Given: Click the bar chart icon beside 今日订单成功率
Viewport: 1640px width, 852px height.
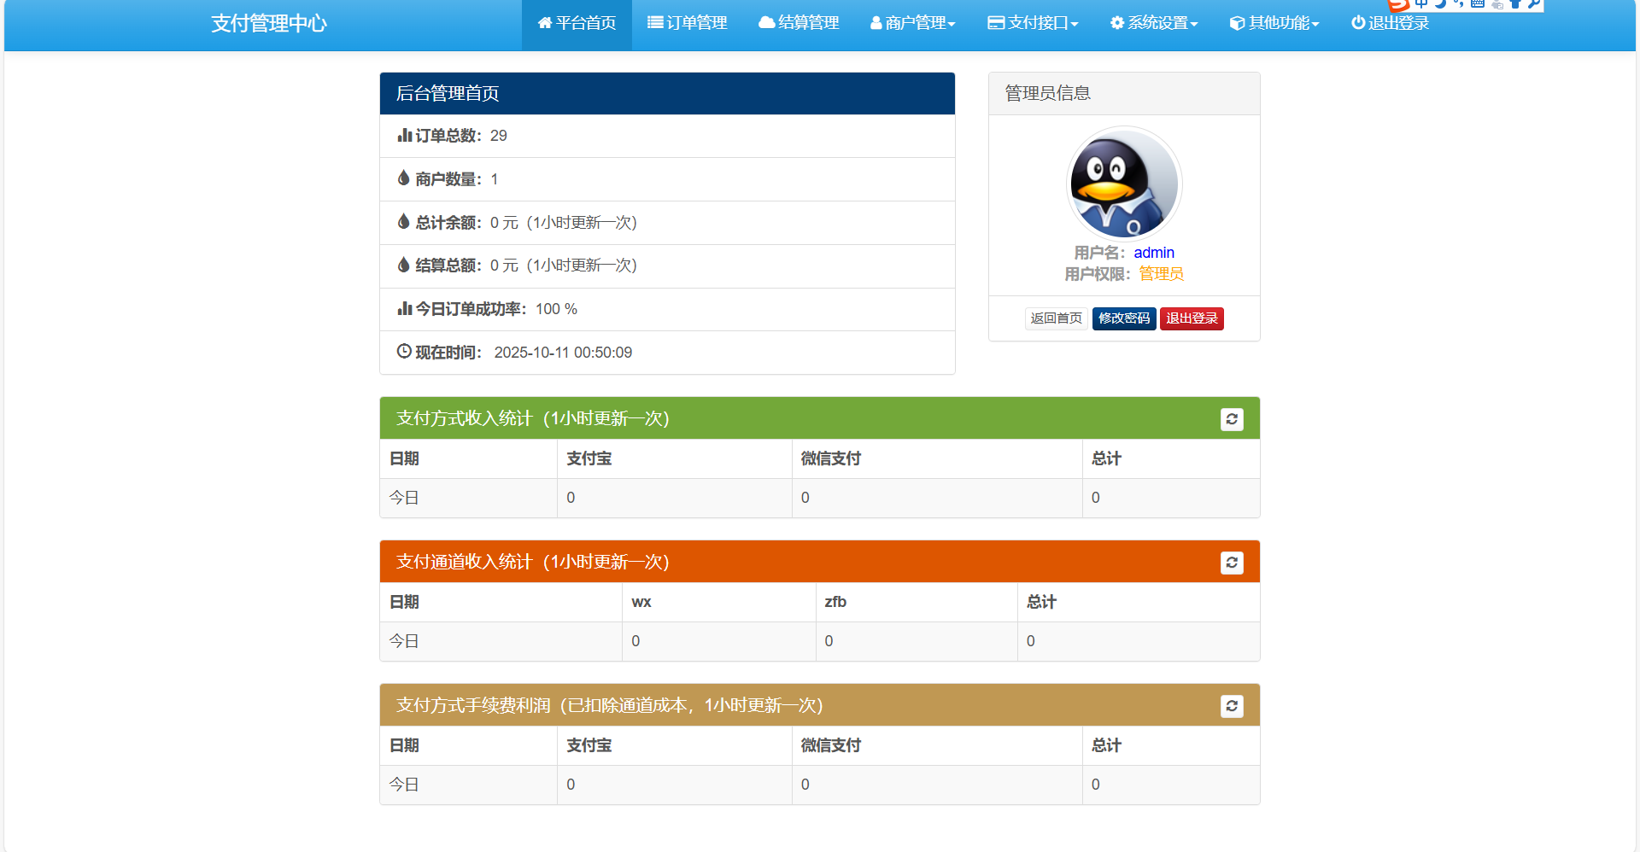Looking at the screenshot, I should point(405,308).
